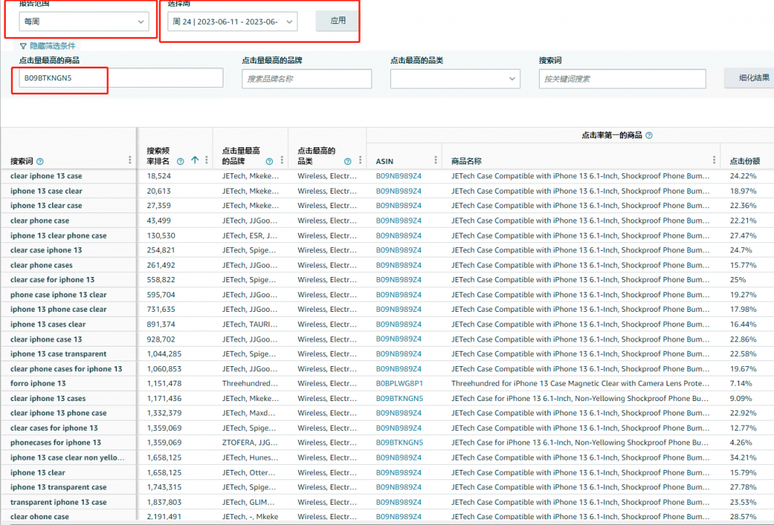Open the 报告范围 dropdown showing 每周
The width and height of the screenshot is (774, 525).
[84, 22]
